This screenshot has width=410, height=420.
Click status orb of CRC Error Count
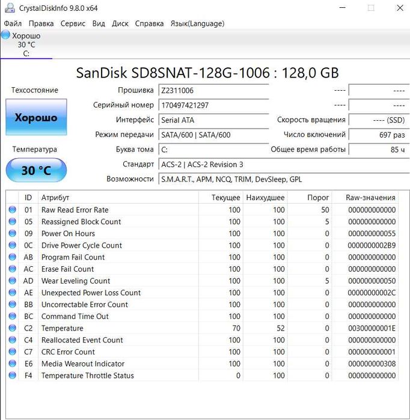point(13,352)
